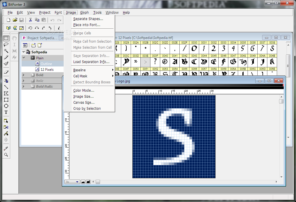This screenshot has width=296, height=202.
Task: Click the zoom in large mountain icon
Action: [x=88, y=182]
